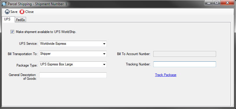Close the window with the title bar X

pyautogui.click(x=227, y=3)
